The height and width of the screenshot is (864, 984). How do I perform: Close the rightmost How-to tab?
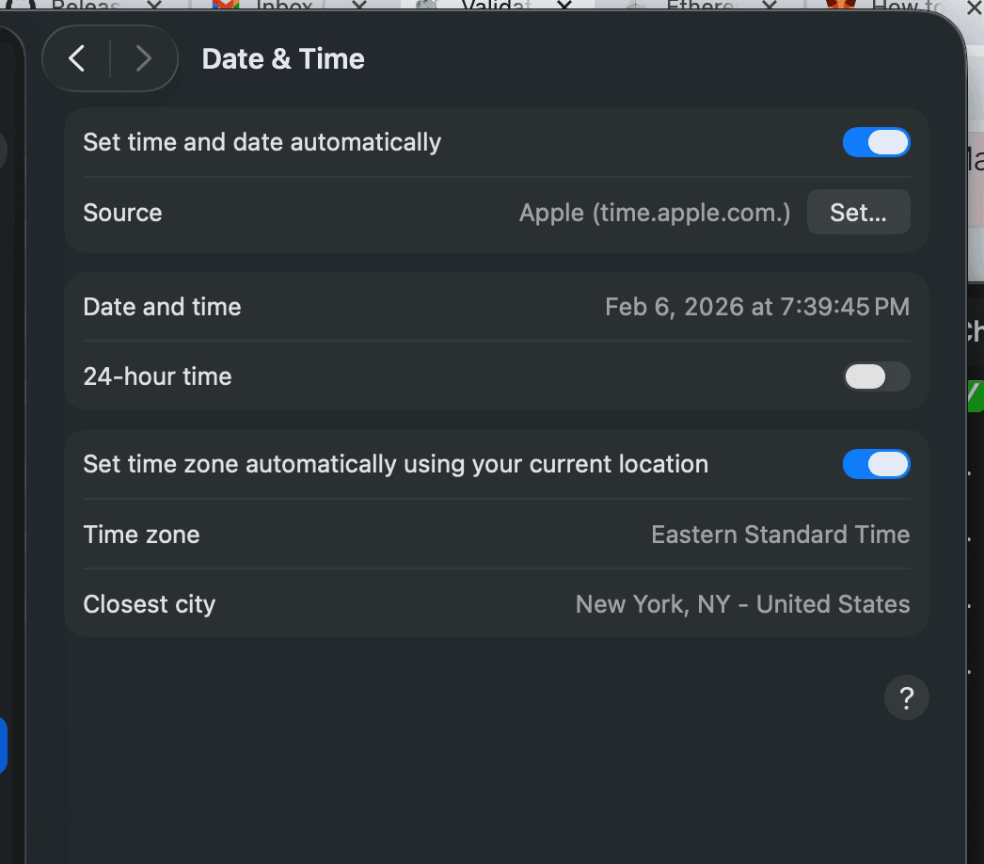pos(974,8)
